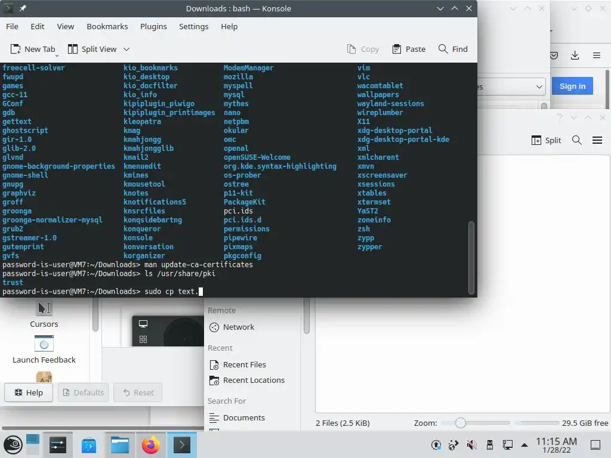
Task: Click the virtual desktop pager in taskbar
Action: click(x=33, y=445)
